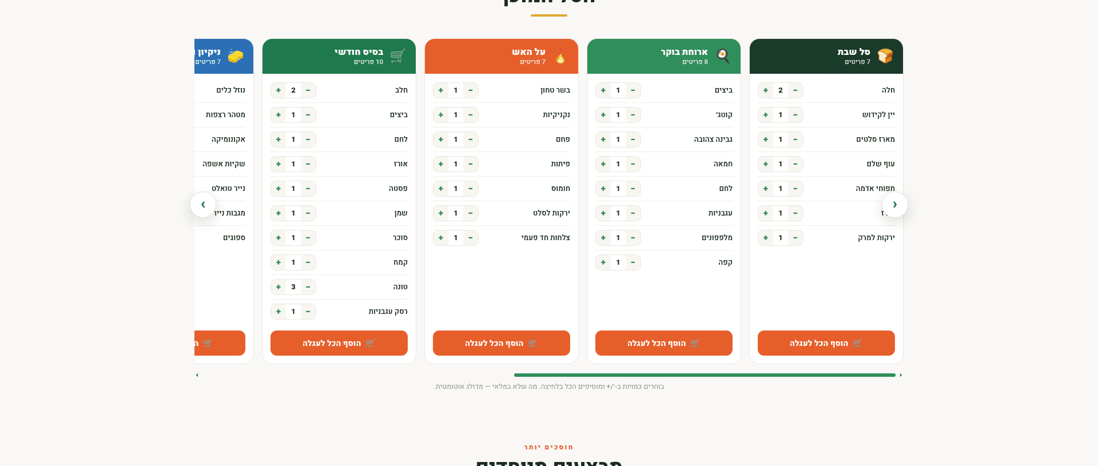
Task: Add all ארוחת בוקר items to cart
Action: click(x=664, y=343)
